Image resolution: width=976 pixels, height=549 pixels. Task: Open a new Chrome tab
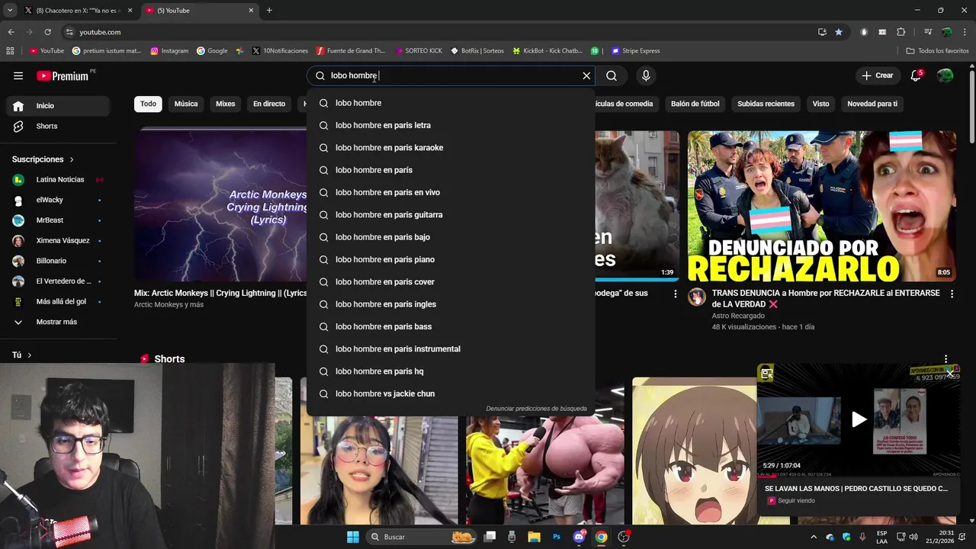click(x=269, y=11)
